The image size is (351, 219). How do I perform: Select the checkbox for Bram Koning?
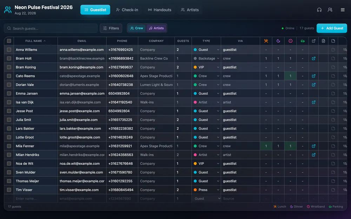pos(9,67)
